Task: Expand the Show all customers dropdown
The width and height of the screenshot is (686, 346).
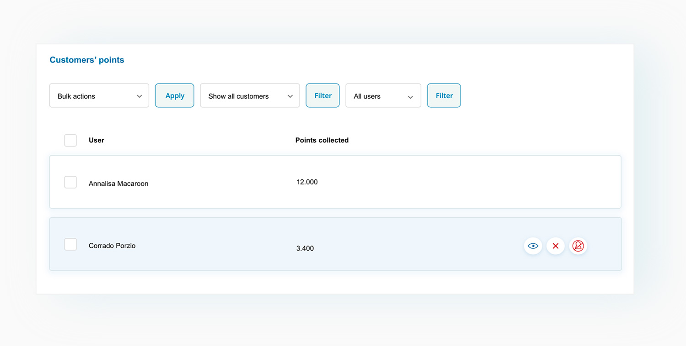Action: (x=250, y=95)
